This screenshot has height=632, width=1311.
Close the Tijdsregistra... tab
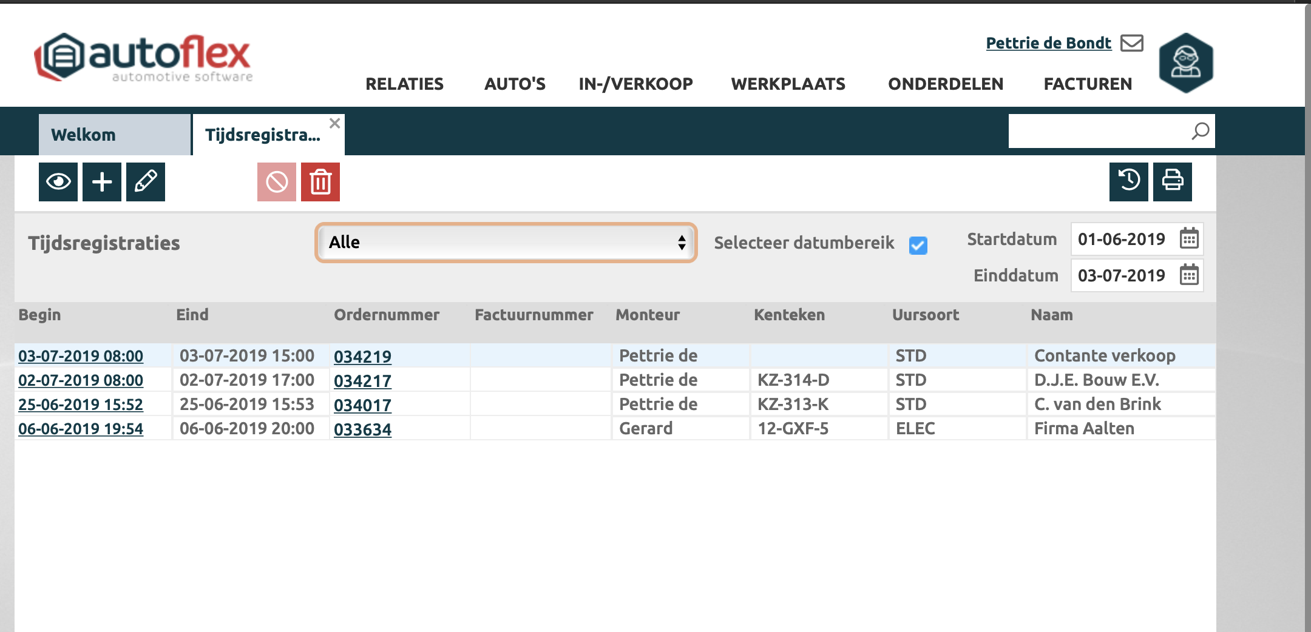(x=334, y=123)
